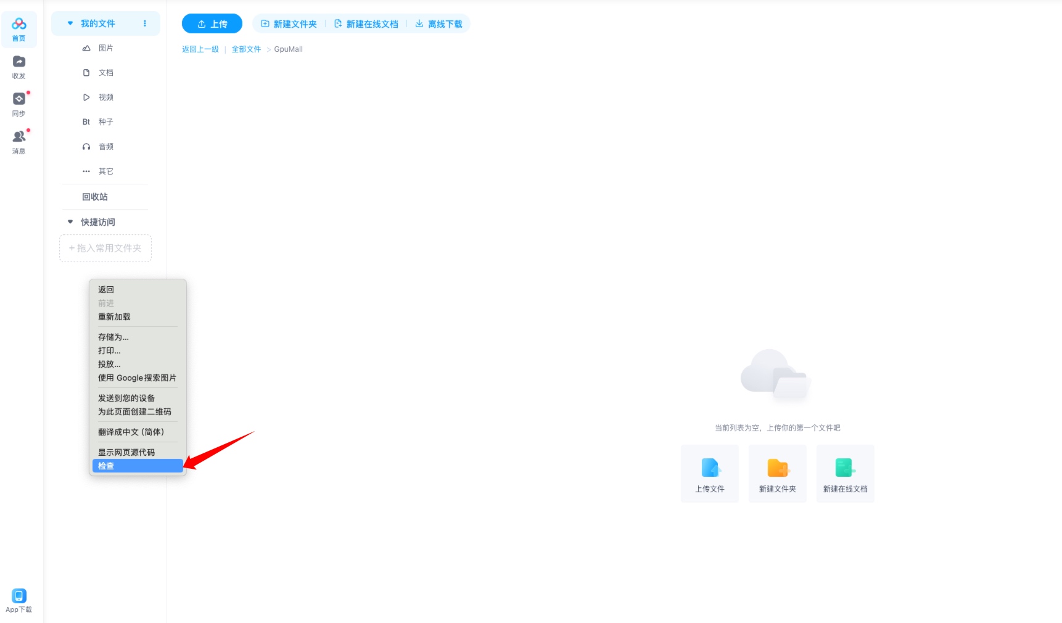This screenshot has height=623, width=1062.
Task: Select 使用 Google 搜索图片 menu item
Action: click(138, 378)
